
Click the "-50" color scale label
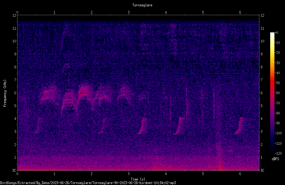(x=277, y=83)
